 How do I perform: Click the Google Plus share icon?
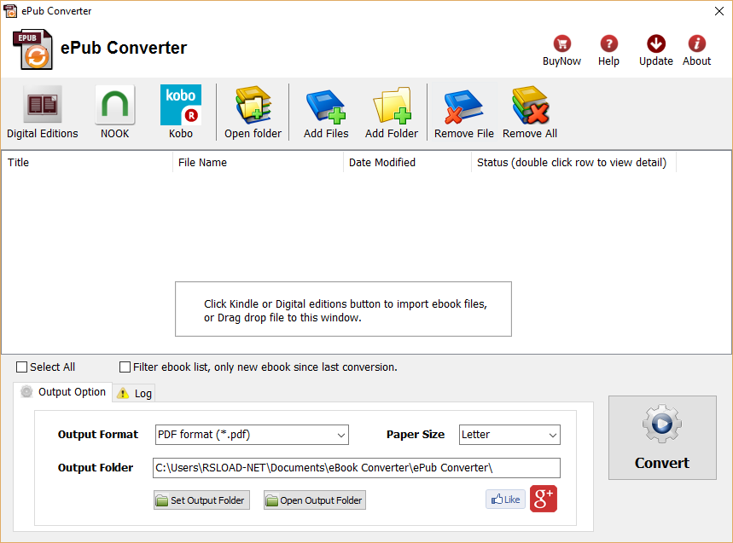(x=544, y=500)
